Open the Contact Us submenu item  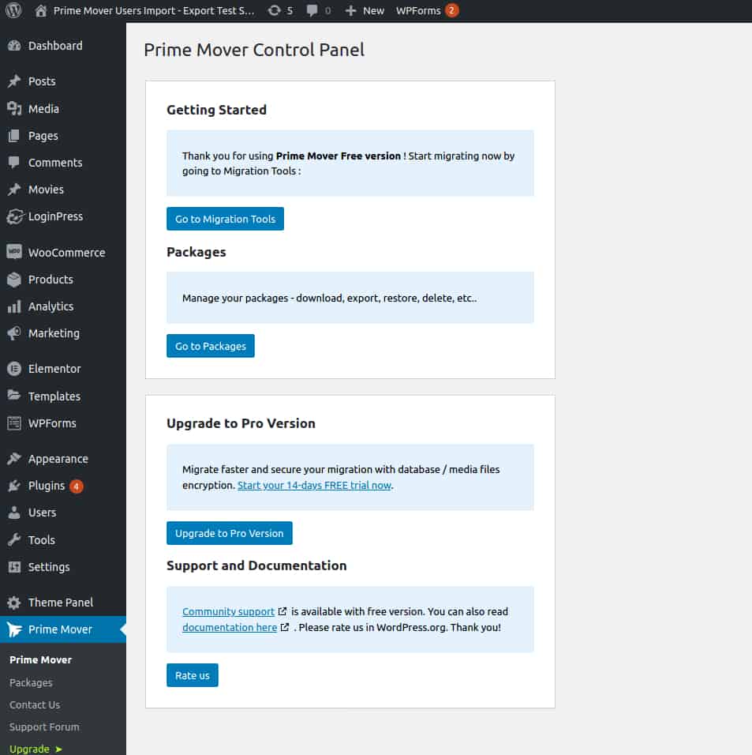[35, 705]
